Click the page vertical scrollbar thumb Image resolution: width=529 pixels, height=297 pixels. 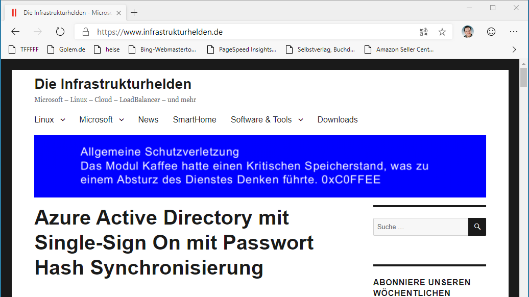point(523,77)
